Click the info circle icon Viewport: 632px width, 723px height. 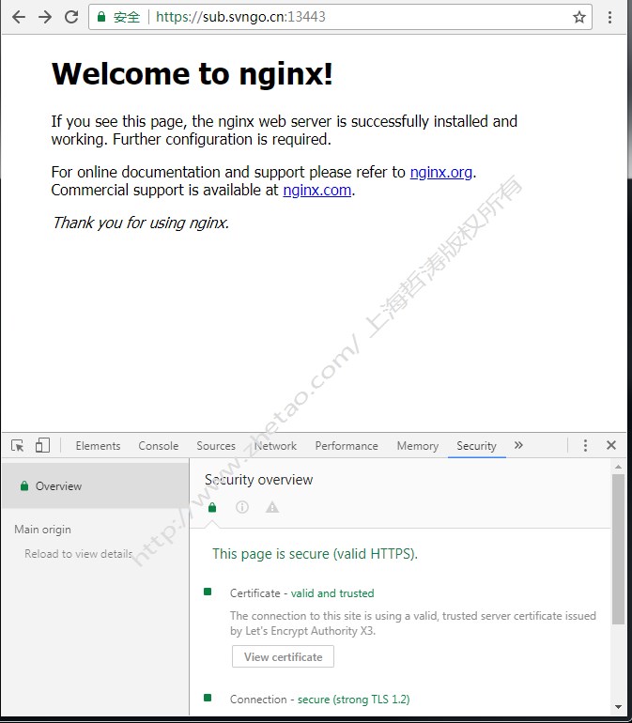pos(242,507)
